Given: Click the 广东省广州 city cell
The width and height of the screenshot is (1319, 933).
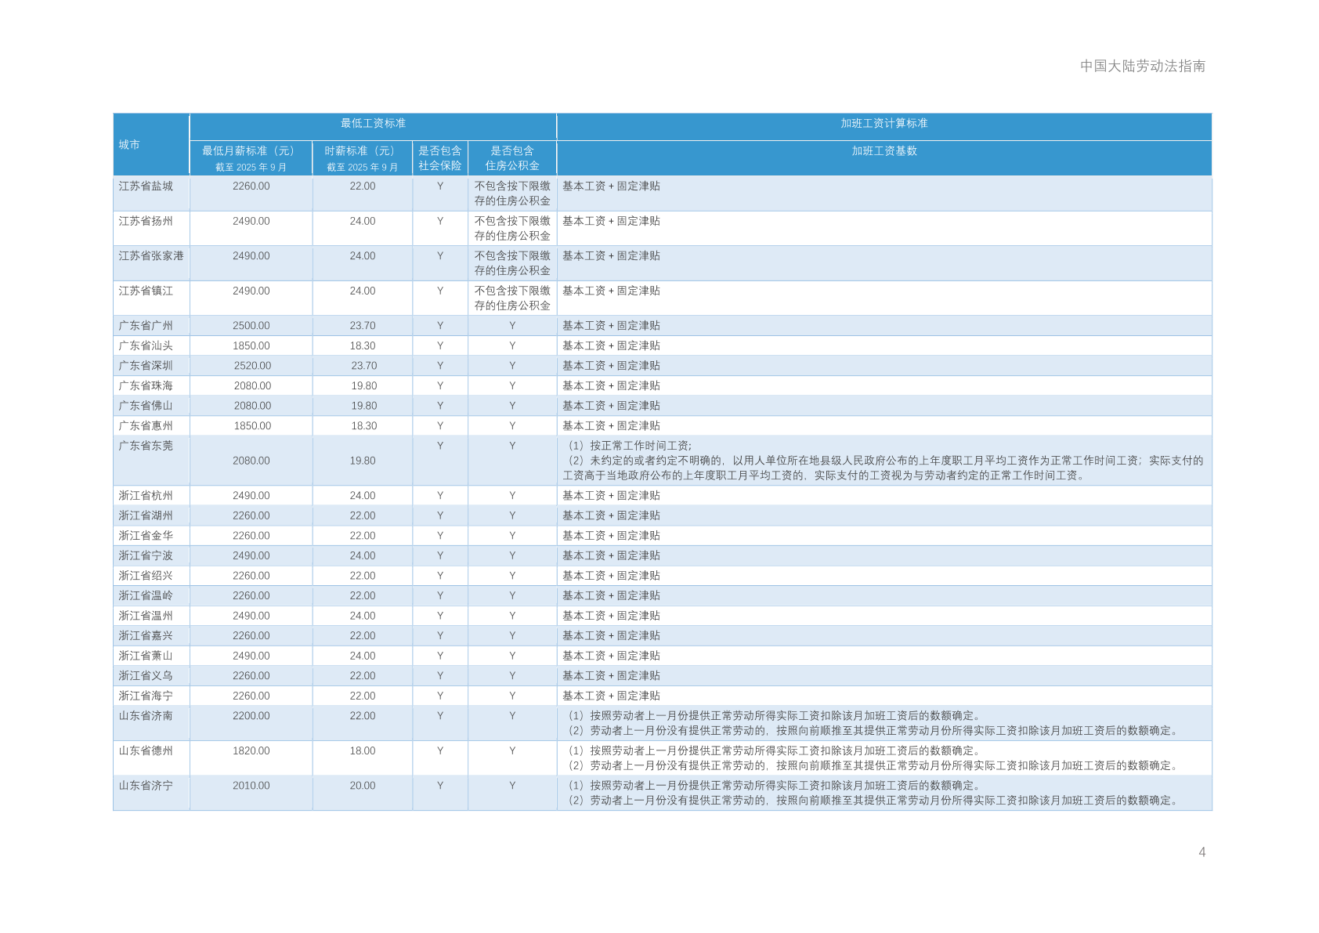Looking at the screenshot, I should (x=146, y=326).
